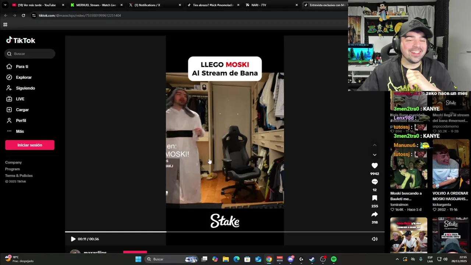The width and height of the screenshot is (471, 265).
Task: Click the tiktok.com address bar URL
Action: pos(80,15)
